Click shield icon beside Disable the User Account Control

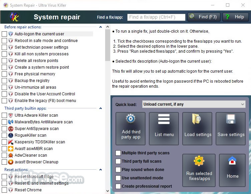[11, 94]
